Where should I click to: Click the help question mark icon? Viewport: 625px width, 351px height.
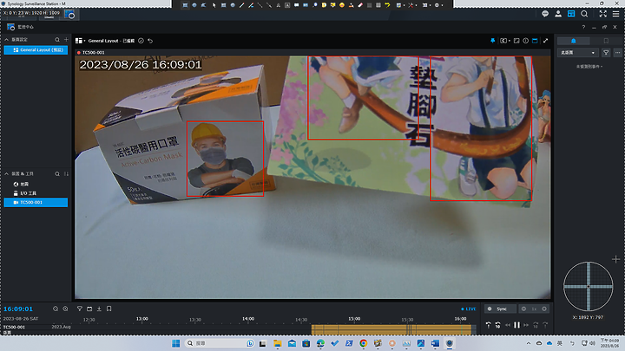(583, 27)
